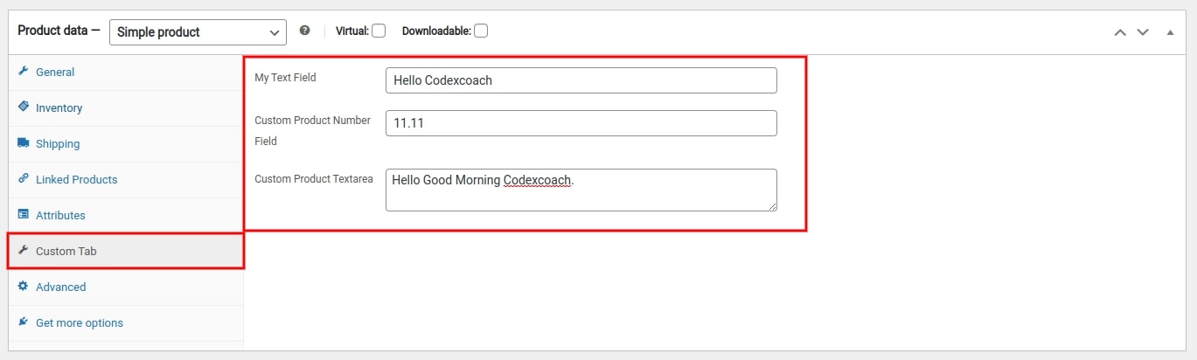Image resolution: width=1197 pixels, height=360 pixels.
Task: Click into the My Text Field input
Action: (x=581, y=80)
